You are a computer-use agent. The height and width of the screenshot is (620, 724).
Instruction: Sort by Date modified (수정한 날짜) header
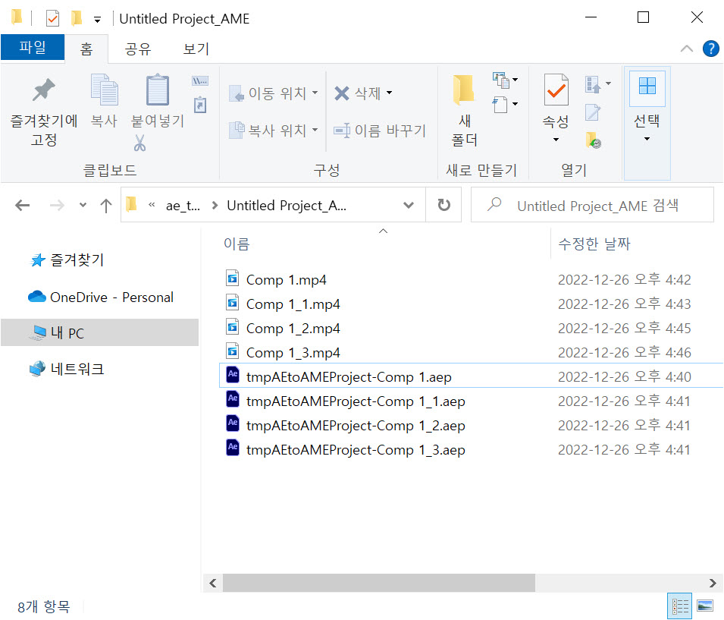coord(594,244)
